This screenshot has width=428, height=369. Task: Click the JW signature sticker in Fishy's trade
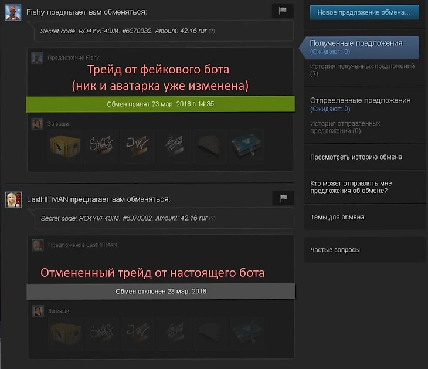(138, 146)
